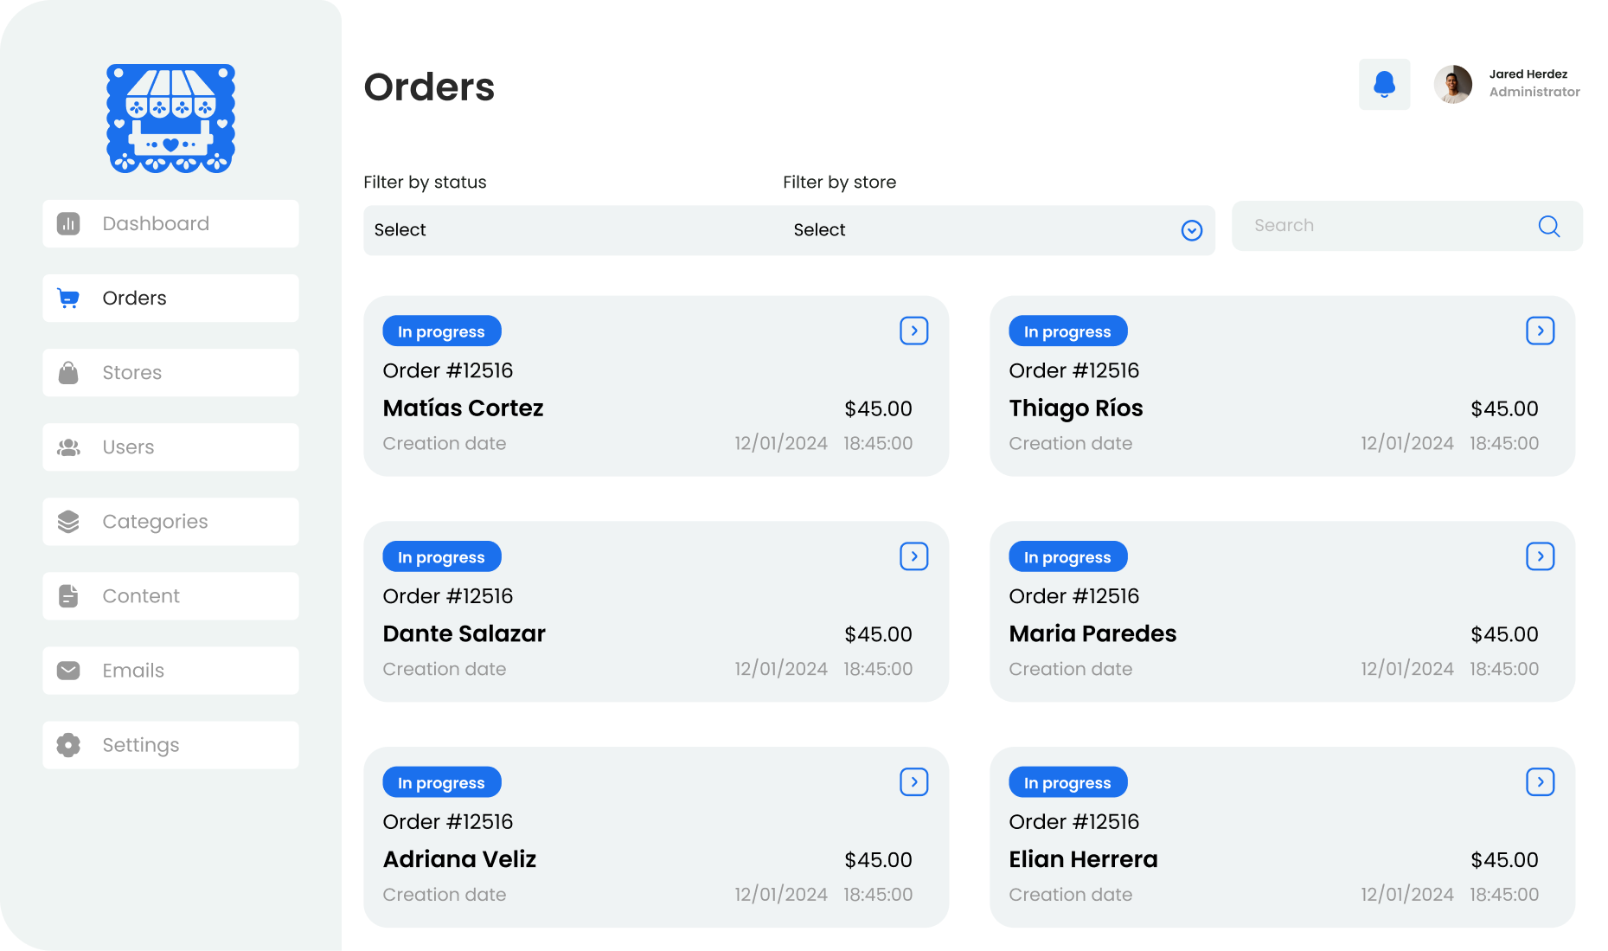The height and width of the screenshot is (951, 1608).
Task: Click the Settings gear icon
Action: click(67, 744)
